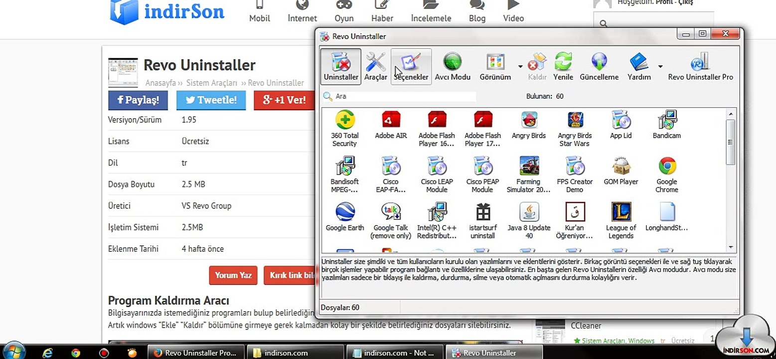Click the Görünüm view button
776x359 pixels.
[x=495, y=66]
